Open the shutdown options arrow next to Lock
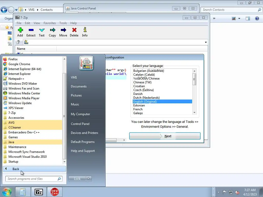The width and height of the screenshot is (263, 197). (89, 179)
